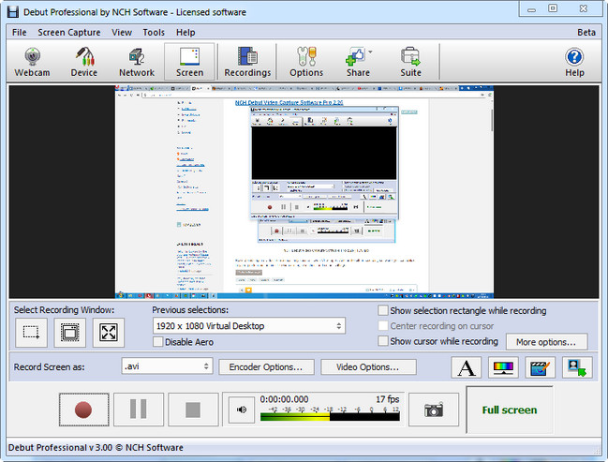
Task: Click the speaker audio button
Action: (242, 410)
